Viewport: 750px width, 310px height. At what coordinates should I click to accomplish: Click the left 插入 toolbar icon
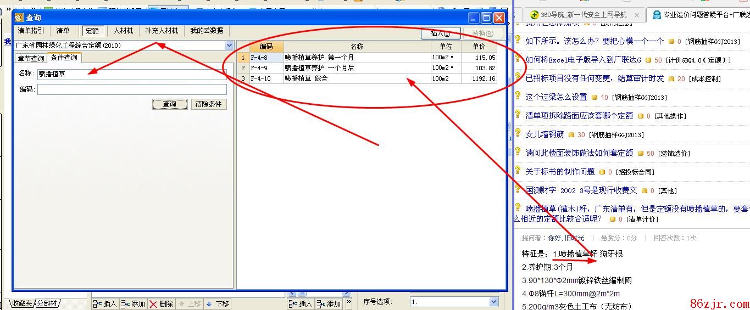[97, 304]
